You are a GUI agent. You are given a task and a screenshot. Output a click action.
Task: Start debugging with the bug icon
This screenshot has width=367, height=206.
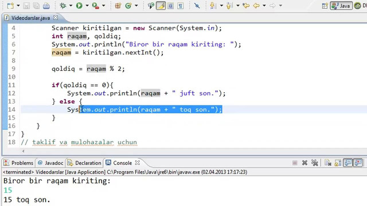[x=63, y=6]
